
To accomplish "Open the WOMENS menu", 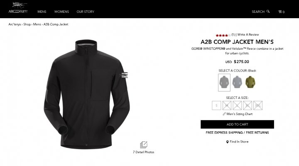I will coord(61,12).
